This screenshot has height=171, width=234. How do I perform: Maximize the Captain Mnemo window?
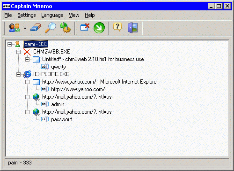219,6
